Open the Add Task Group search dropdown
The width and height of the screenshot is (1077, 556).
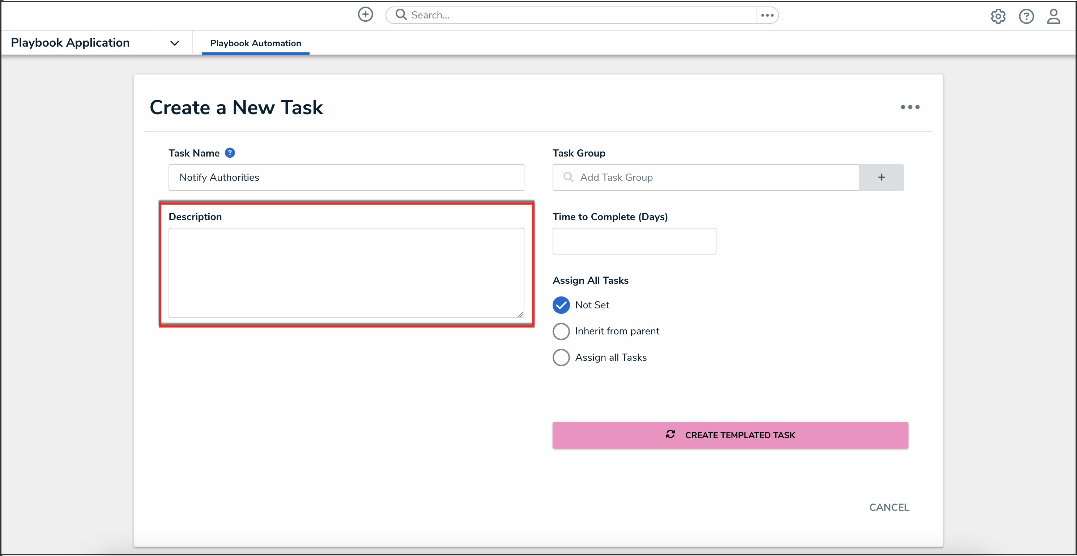coord(706,177)
